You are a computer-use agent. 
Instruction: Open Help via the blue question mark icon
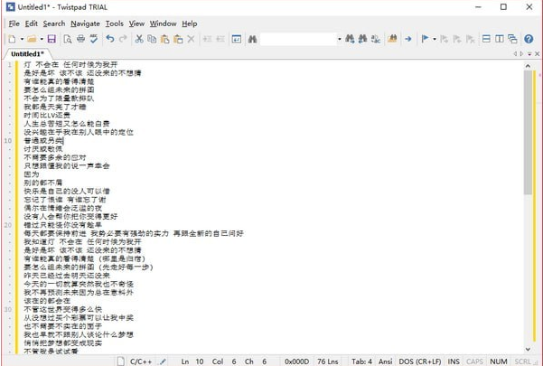point(529,39)
